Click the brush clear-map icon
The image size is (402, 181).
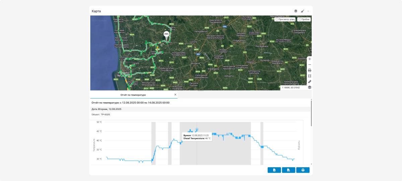[302, 11]
